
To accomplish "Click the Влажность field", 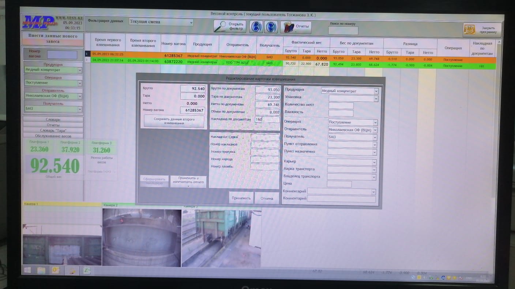I will [x=341, y=113].
